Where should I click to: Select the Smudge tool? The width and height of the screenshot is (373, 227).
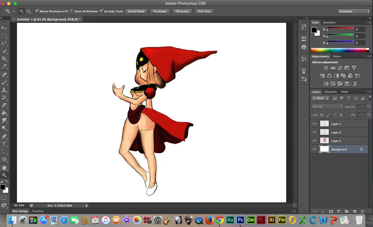coord(4,120)
